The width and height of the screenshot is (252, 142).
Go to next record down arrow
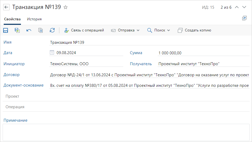coord(244,7)
